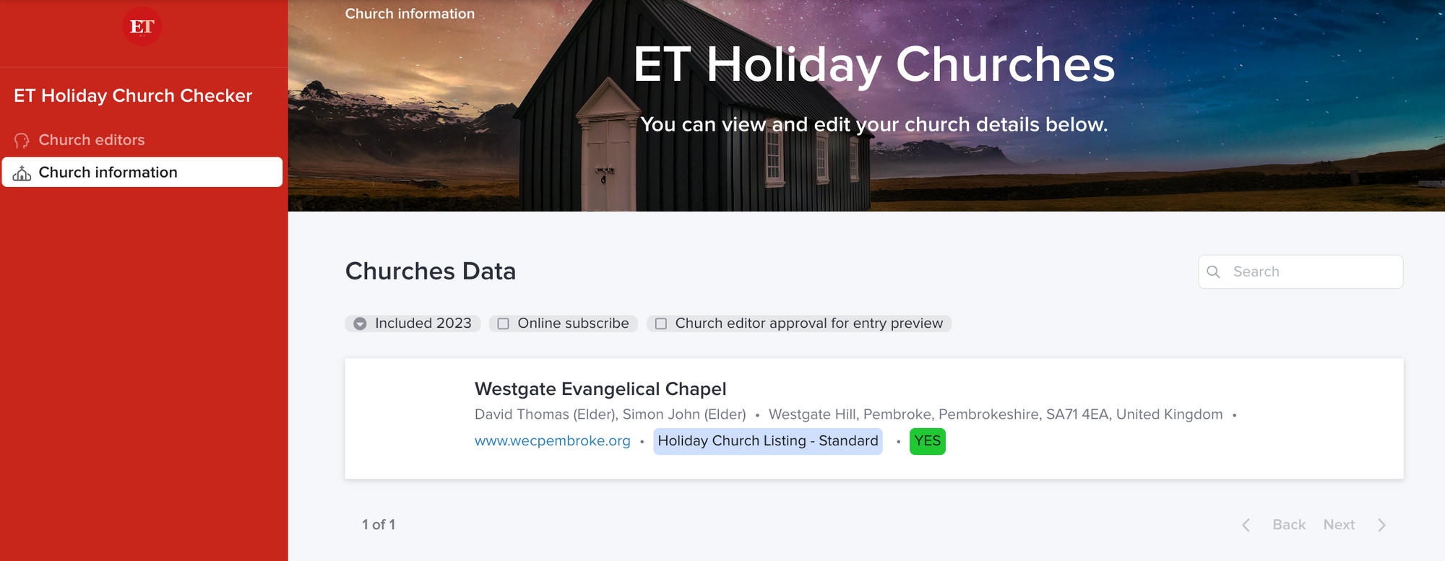
Task: Click the Next chevron arrow
Action: [1381, 525]
